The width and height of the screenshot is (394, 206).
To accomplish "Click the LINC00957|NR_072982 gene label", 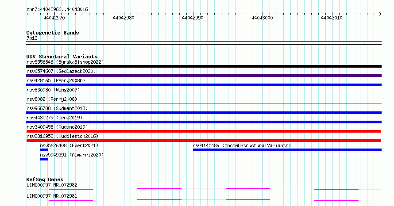I will point(52,185).
